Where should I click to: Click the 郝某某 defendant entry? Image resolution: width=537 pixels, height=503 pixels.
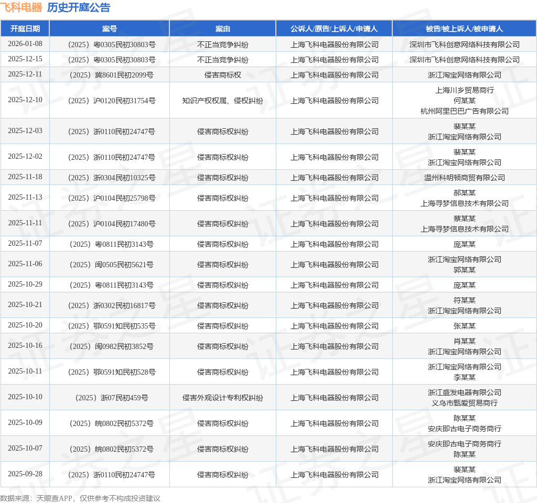coord(465,193)
